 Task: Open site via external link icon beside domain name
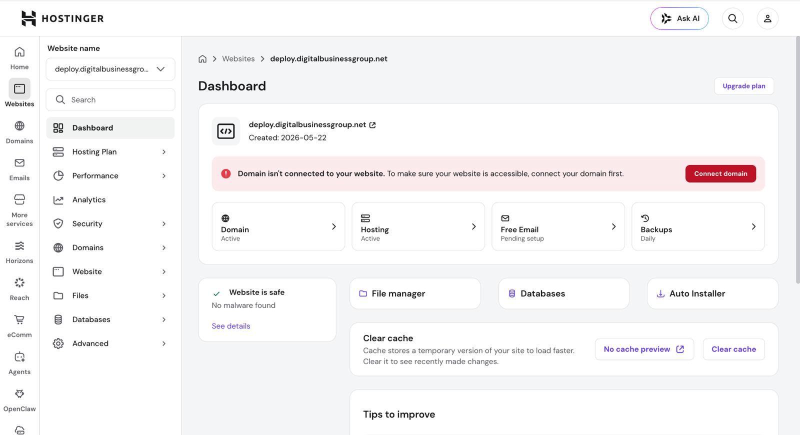(x=372, y=125)
